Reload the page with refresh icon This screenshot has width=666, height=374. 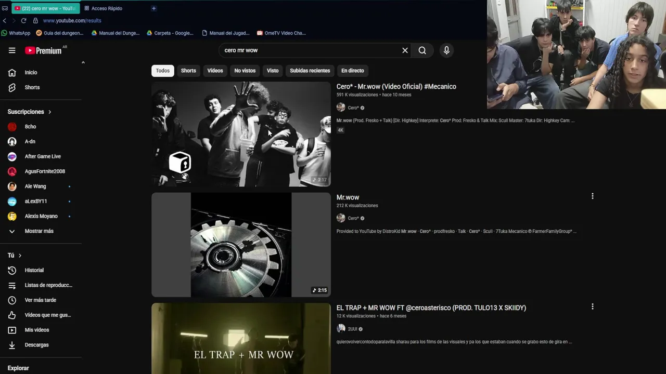click(23, 21)
